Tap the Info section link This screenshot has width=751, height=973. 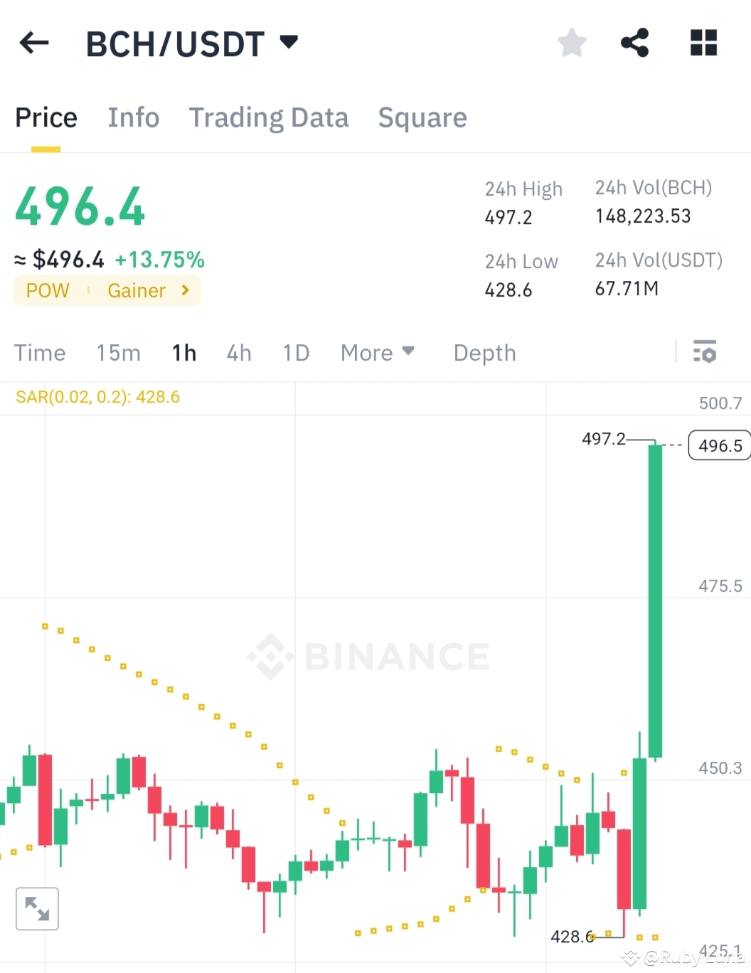point(133,117)
